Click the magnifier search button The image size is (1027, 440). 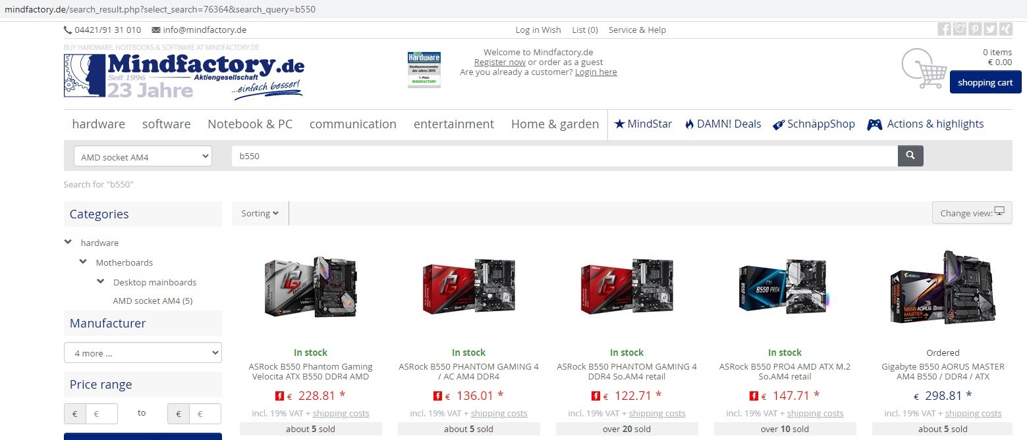pyautogui.click(x=910, y=156)
